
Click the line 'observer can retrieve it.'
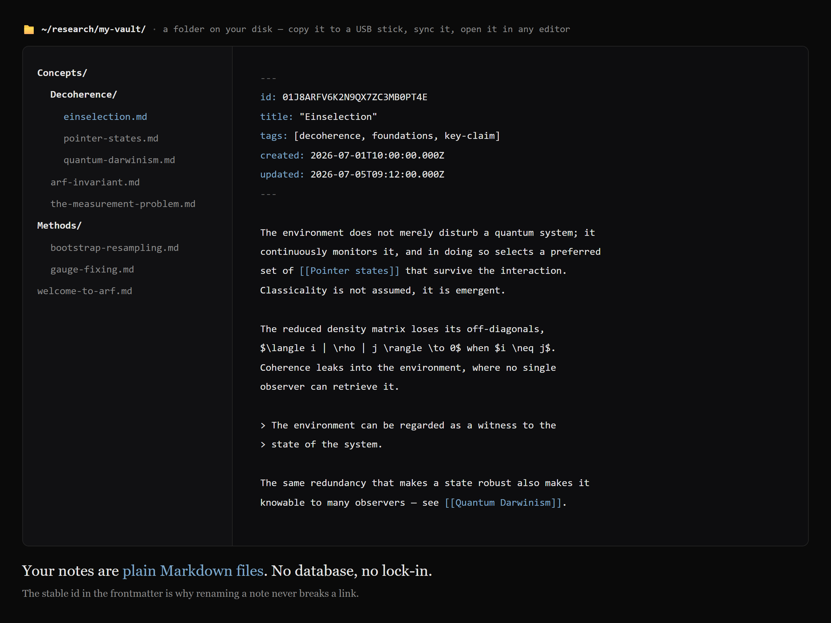pyautogui.click(x=329, y=387)
